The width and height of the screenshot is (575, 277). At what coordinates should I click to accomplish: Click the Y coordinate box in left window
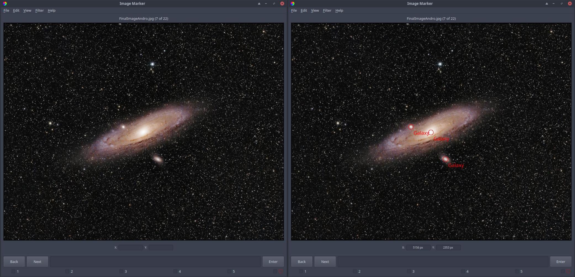pyautogui.click(x=161, y=248)
